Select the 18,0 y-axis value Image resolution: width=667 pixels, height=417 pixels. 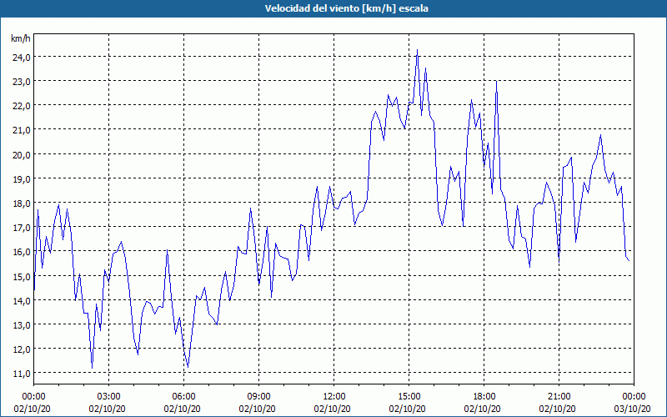point(21,203)
